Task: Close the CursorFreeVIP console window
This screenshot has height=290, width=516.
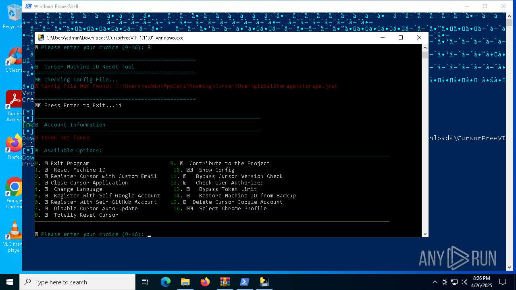Action: click(419, 37)
